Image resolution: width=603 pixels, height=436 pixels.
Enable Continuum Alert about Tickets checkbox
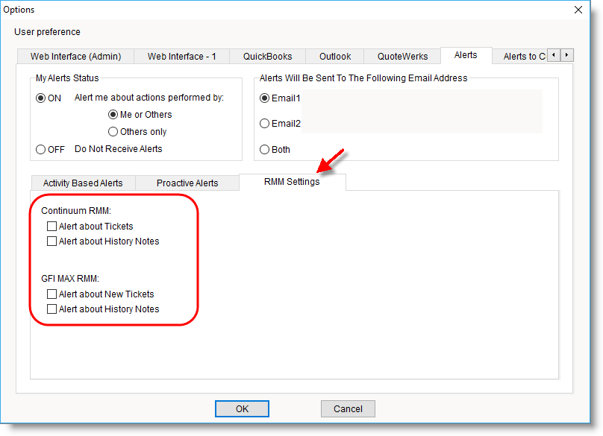click(x=51, y=226)
